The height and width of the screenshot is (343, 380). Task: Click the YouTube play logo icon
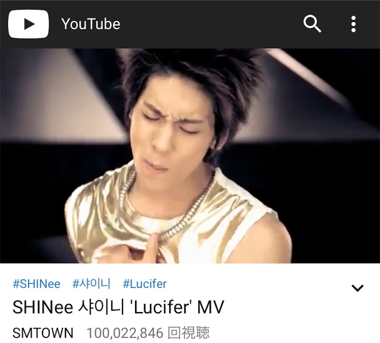coord(28,24)
